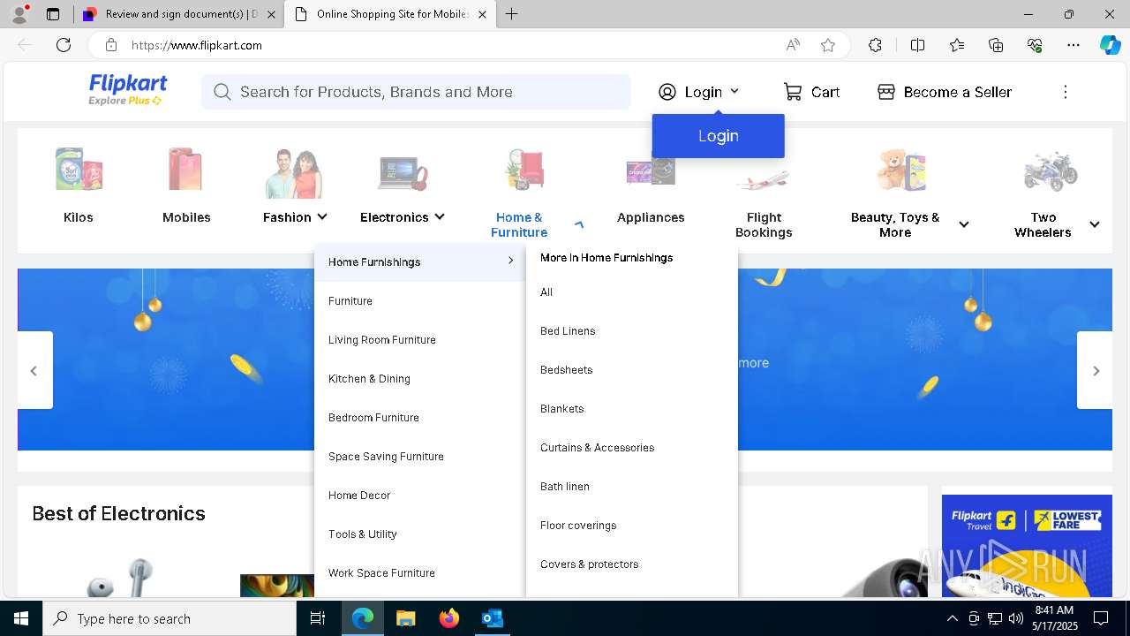Toggle Split screen in Edge

tap(917, 45)
